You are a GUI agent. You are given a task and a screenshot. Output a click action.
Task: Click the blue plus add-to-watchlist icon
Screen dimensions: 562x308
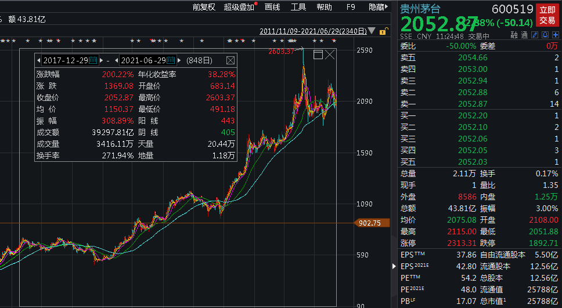(555, 35)
